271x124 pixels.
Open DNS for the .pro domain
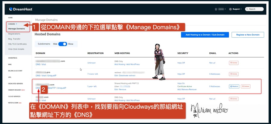(38, 76)
